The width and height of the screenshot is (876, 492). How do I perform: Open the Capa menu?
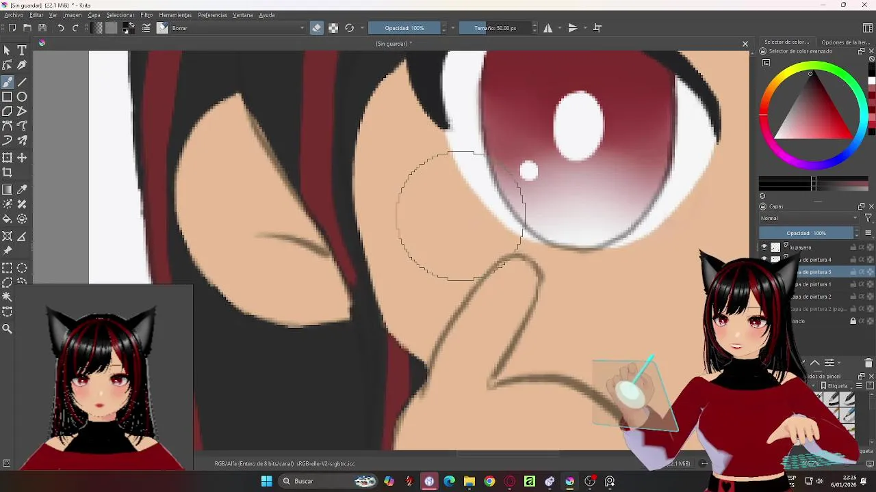point(94,15)
